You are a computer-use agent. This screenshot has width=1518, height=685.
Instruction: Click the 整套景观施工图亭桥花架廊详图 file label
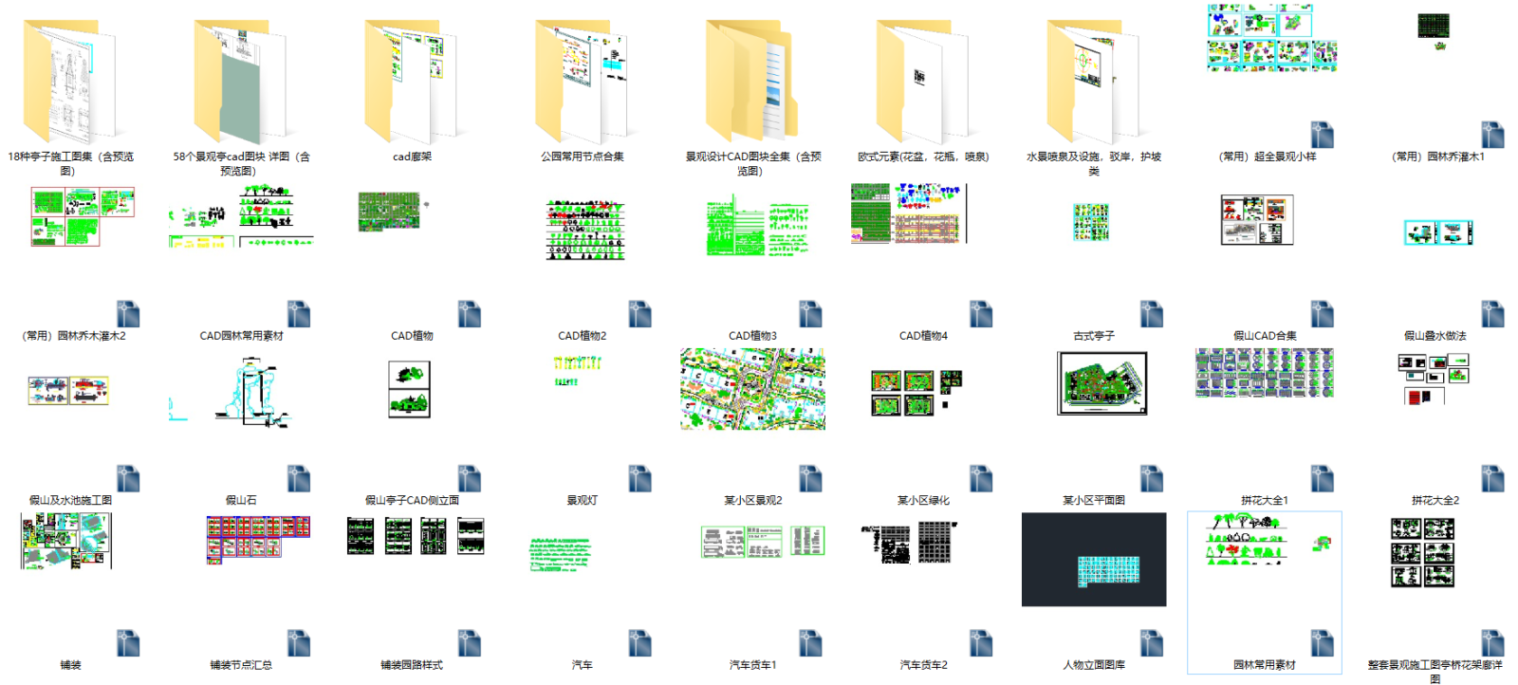tap(1435, 671)
